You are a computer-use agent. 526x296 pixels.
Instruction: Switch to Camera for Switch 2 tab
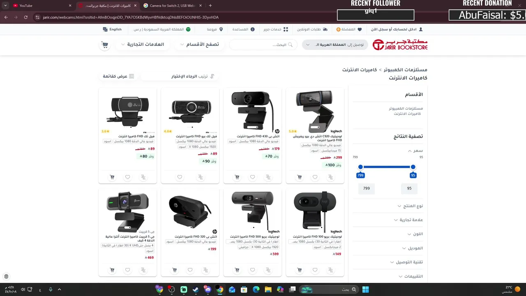172,6
